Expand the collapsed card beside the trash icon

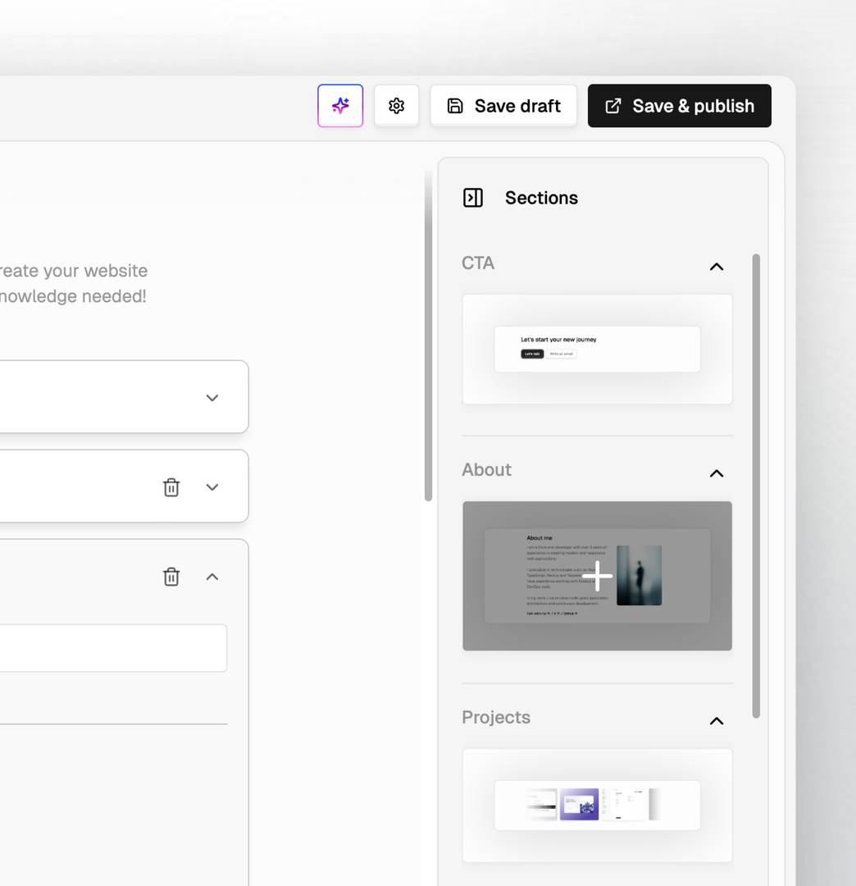click(x=212, y=487)
